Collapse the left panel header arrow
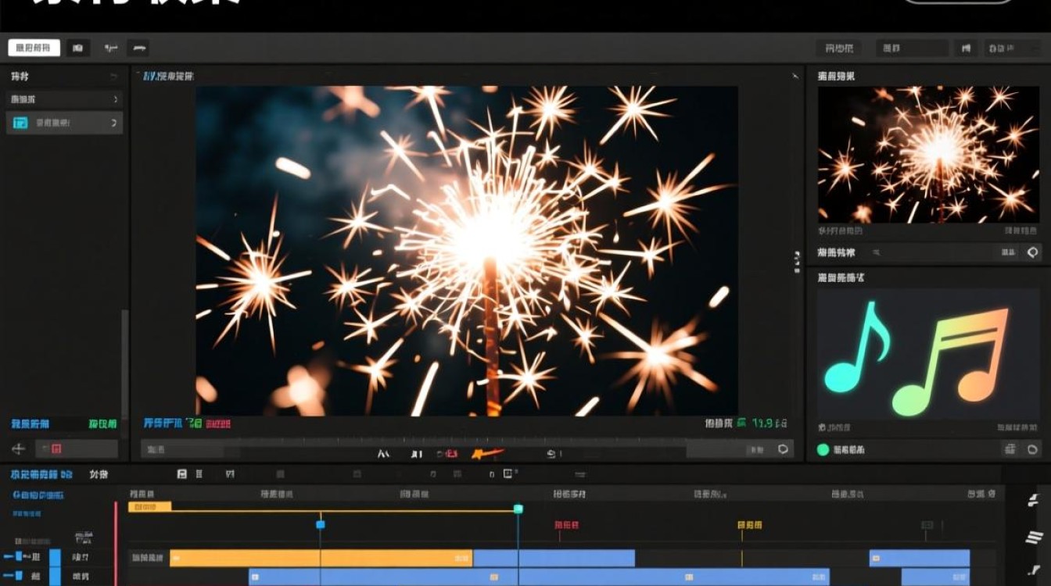This screenshot has width=1051, height=586. tap(114, 77)
